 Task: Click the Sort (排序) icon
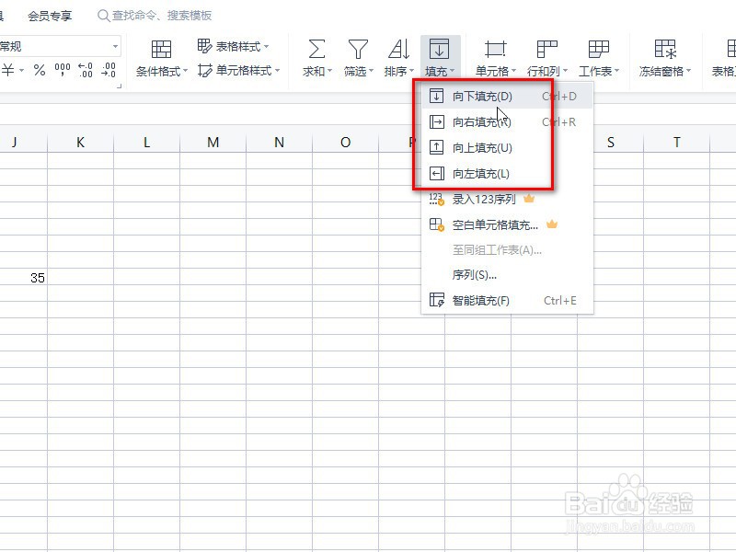(x=399, y=49)
